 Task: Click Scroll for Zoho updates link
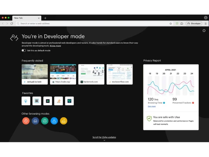(104, 137)
